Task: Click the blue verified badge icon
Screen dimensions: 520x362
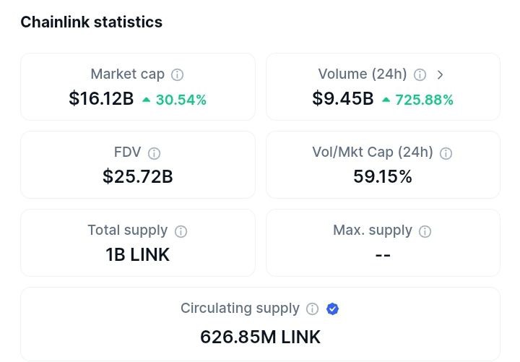Action: [x=332, y=309]
